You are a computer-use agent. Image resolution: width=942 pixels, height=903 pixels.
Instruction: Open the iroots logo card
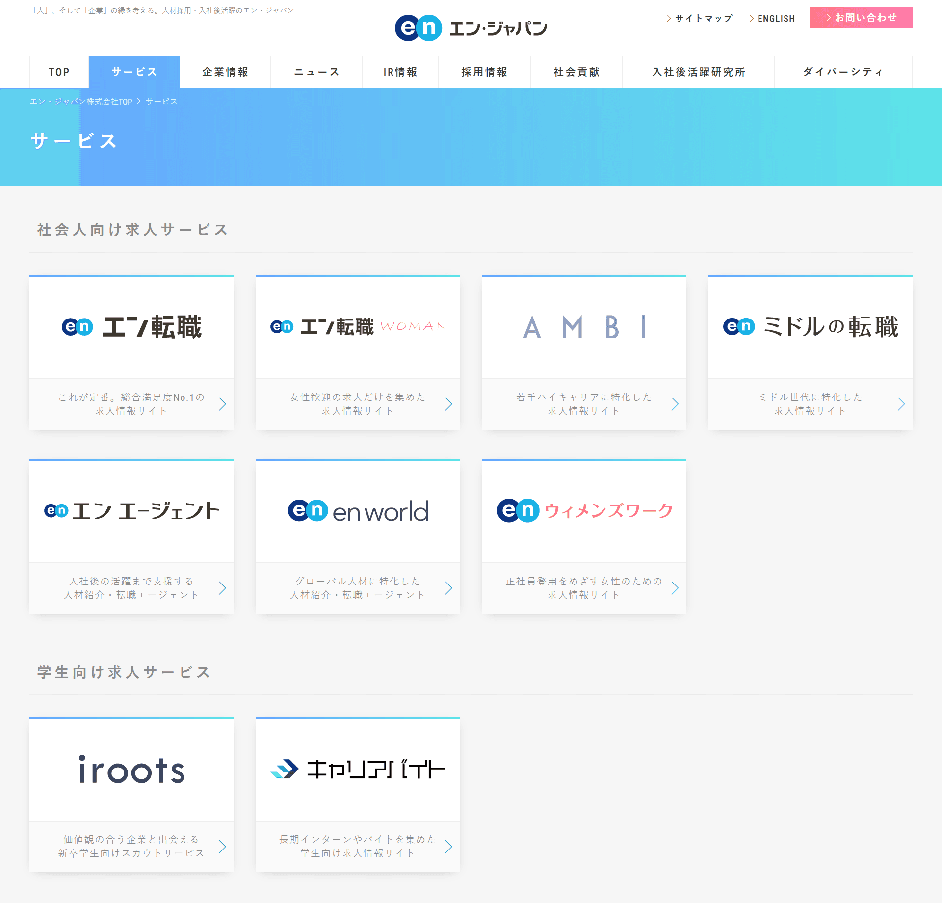[x=131, y=770]
